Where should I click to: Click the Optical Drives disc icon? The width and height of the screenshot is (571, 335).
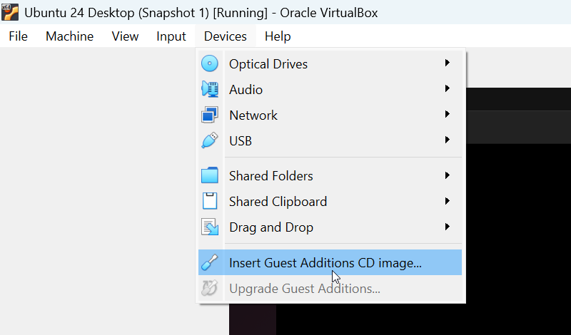click(210, 63)
